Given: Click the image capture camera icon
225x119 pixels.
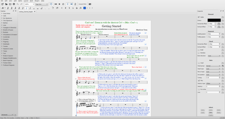Looking at the screenshot, I should [90, 4].
